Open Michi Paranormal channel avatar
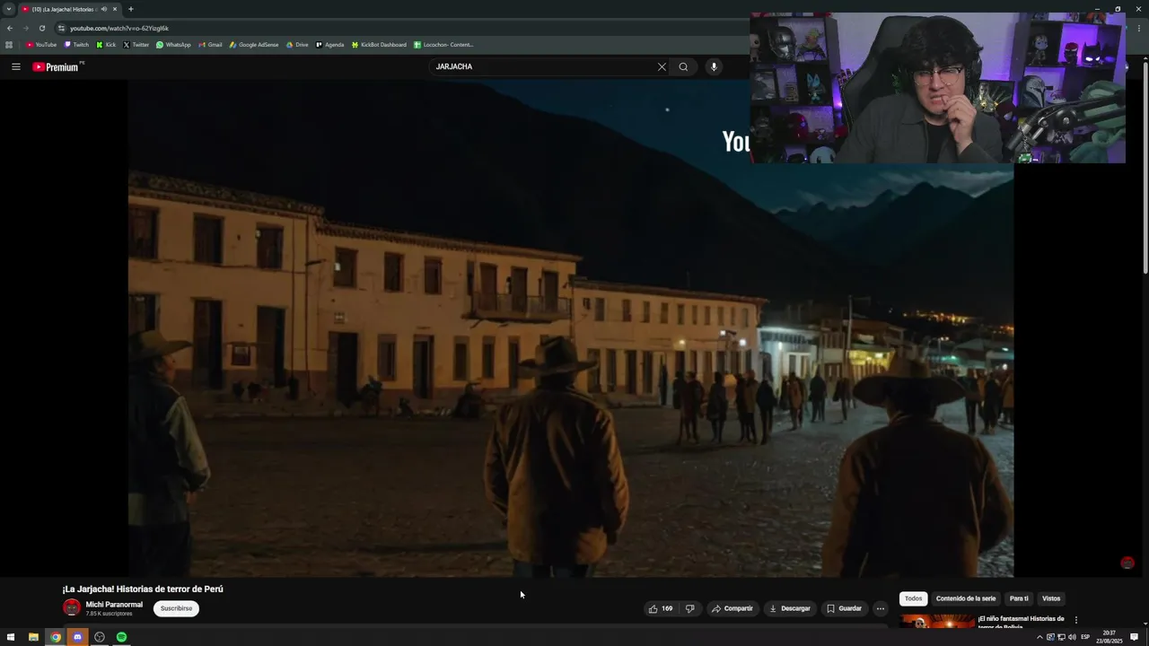 pyautogui.click(x=72, y=607)
